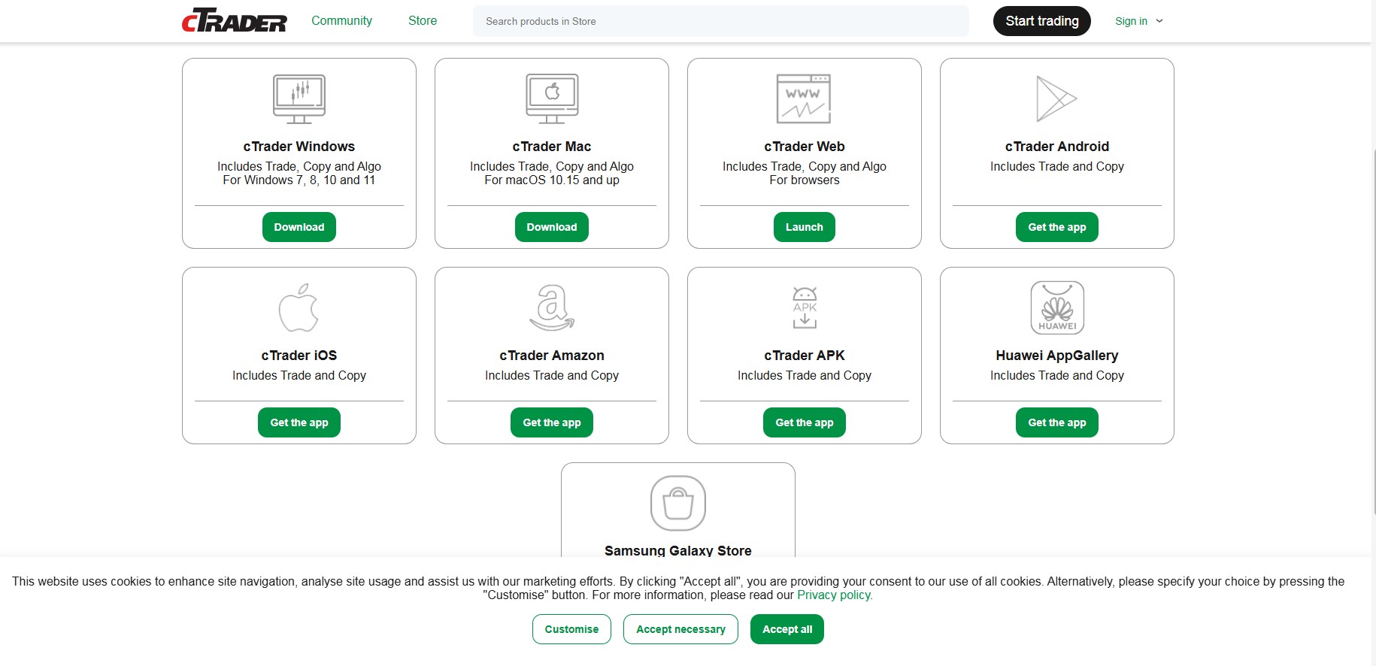Click the Accept all cookies button
This screenshot has width=1376, height=666.
point(787,629)
